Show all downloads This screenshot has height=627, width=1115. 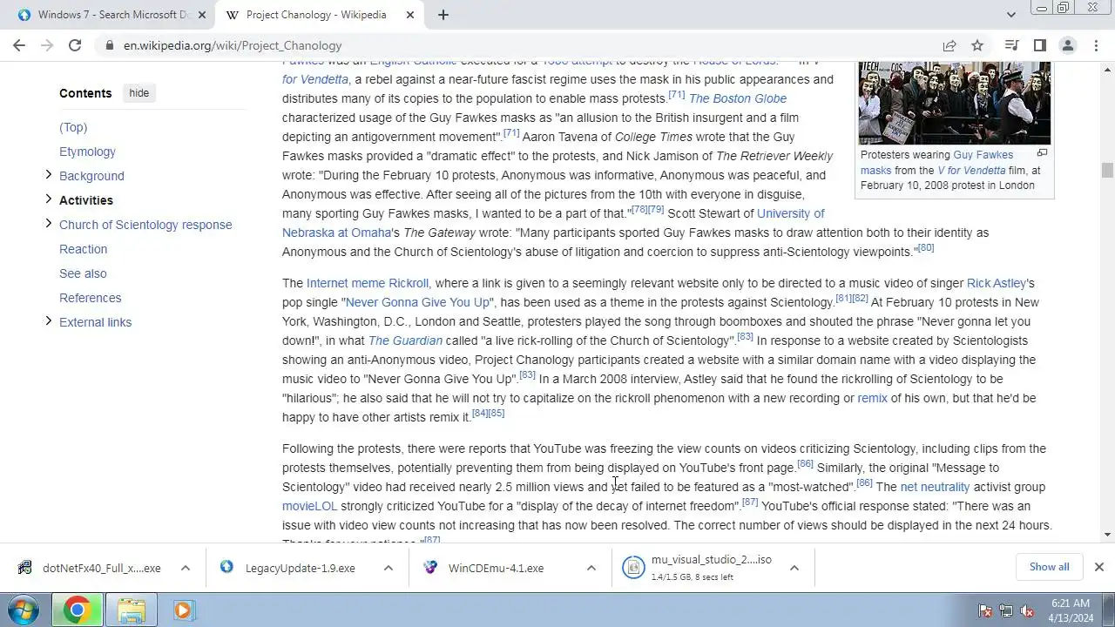(1049, 567)
